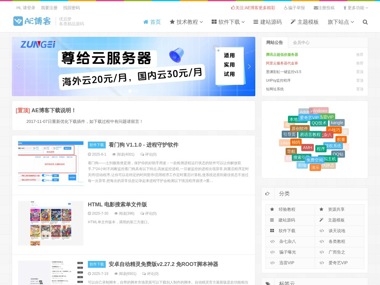The height and width of the screenshot is (285, 380).
Task: Click the 原创软件 tag in cloud
Action: pyautogui.click(x=300, y=129)
